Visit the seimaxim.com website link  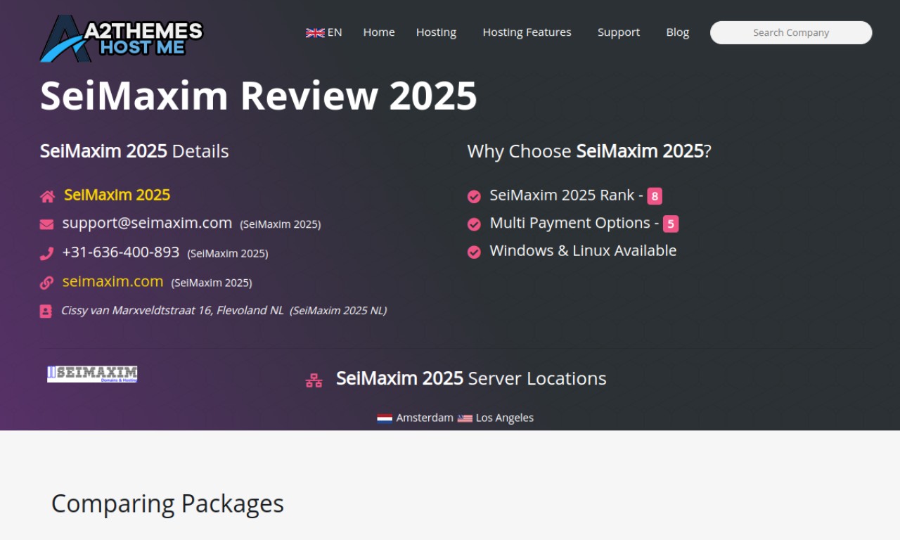pos(112,281)
